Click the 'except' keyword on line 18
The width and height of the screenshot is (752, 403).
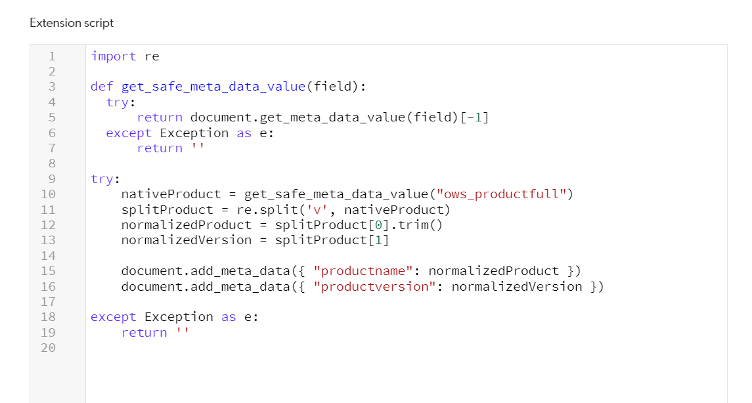point(114,317)
